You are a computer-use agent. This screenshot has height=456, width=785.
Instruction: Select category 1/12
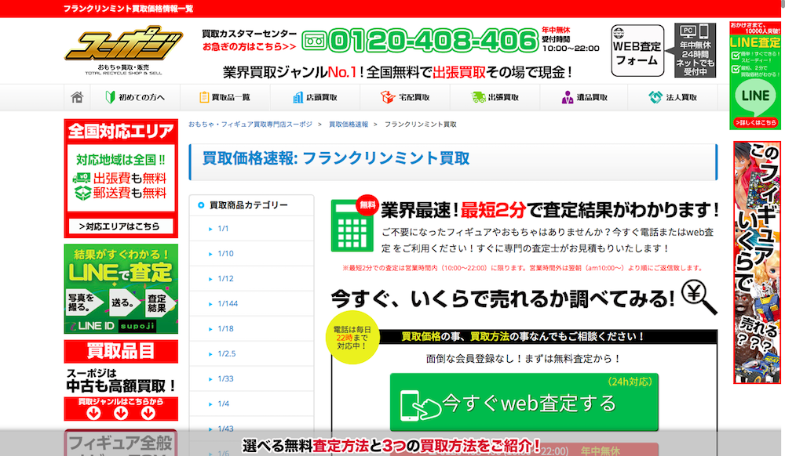[225, 279]
